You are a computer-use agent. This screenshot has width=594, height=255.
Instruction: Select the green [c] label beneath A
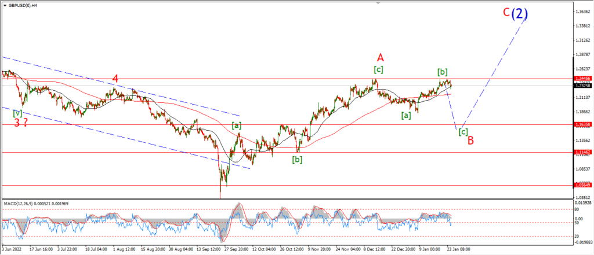[378, 69]
